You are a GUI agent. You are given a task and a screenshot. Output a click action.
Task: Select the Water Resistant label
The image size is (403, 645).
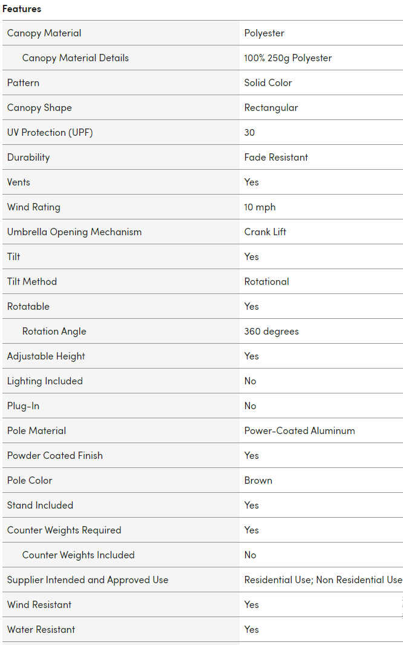pos(41,630)
